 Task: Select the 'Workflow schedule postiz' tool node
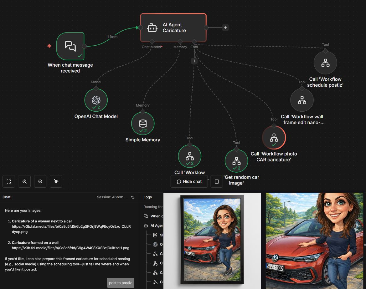pos(325,63)
